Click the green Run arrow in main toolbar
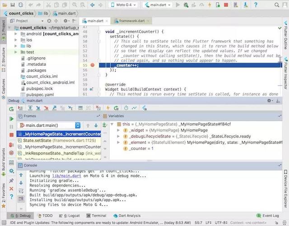 pos(177,5)
